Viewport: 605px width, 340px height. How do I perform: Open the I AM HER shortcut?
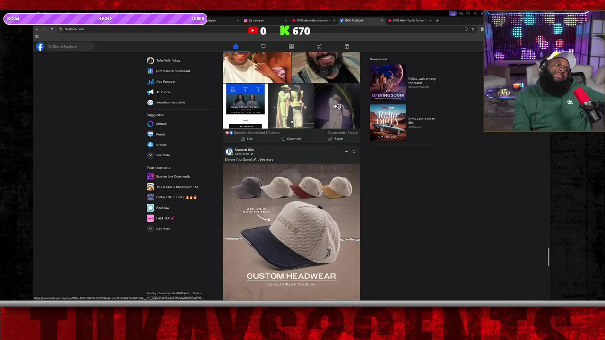tap(165, 218)
